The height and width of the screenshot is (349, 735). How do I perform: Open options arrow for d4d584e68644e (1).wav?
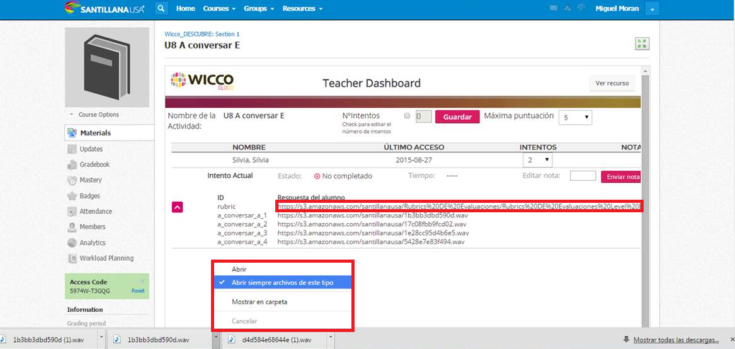(331, 337)
